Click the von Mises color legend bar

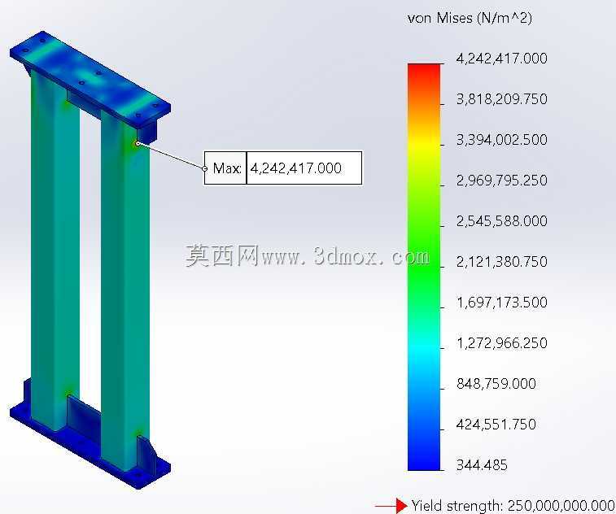tap(424, 267)
